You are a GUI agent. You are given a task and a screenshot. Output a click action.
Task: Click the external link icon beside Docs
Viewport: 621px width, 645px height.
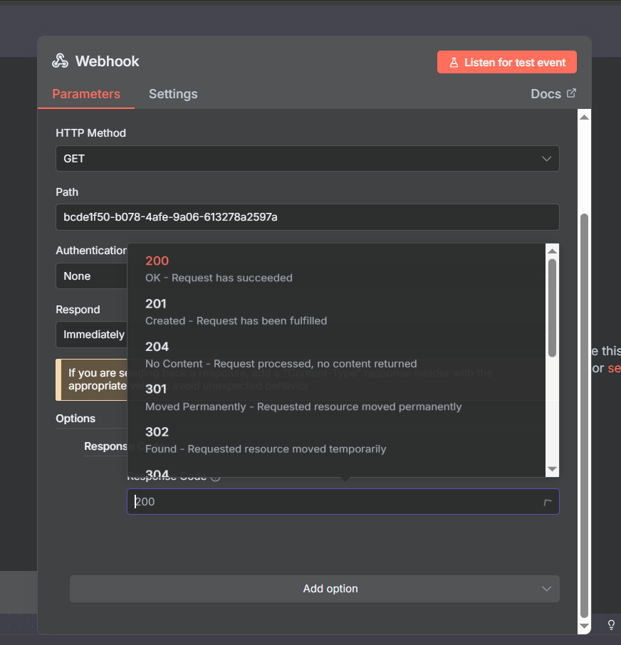[x=571, y=93]
